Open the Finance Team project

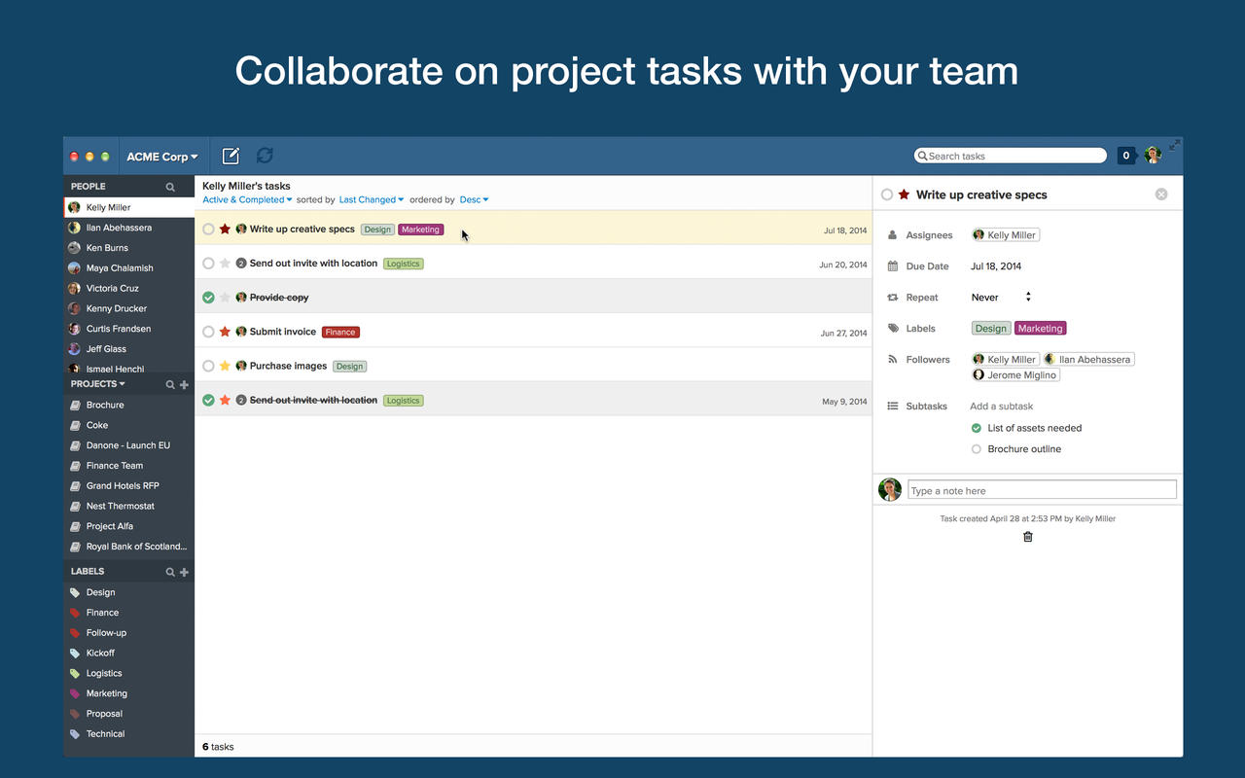(115, 466)
